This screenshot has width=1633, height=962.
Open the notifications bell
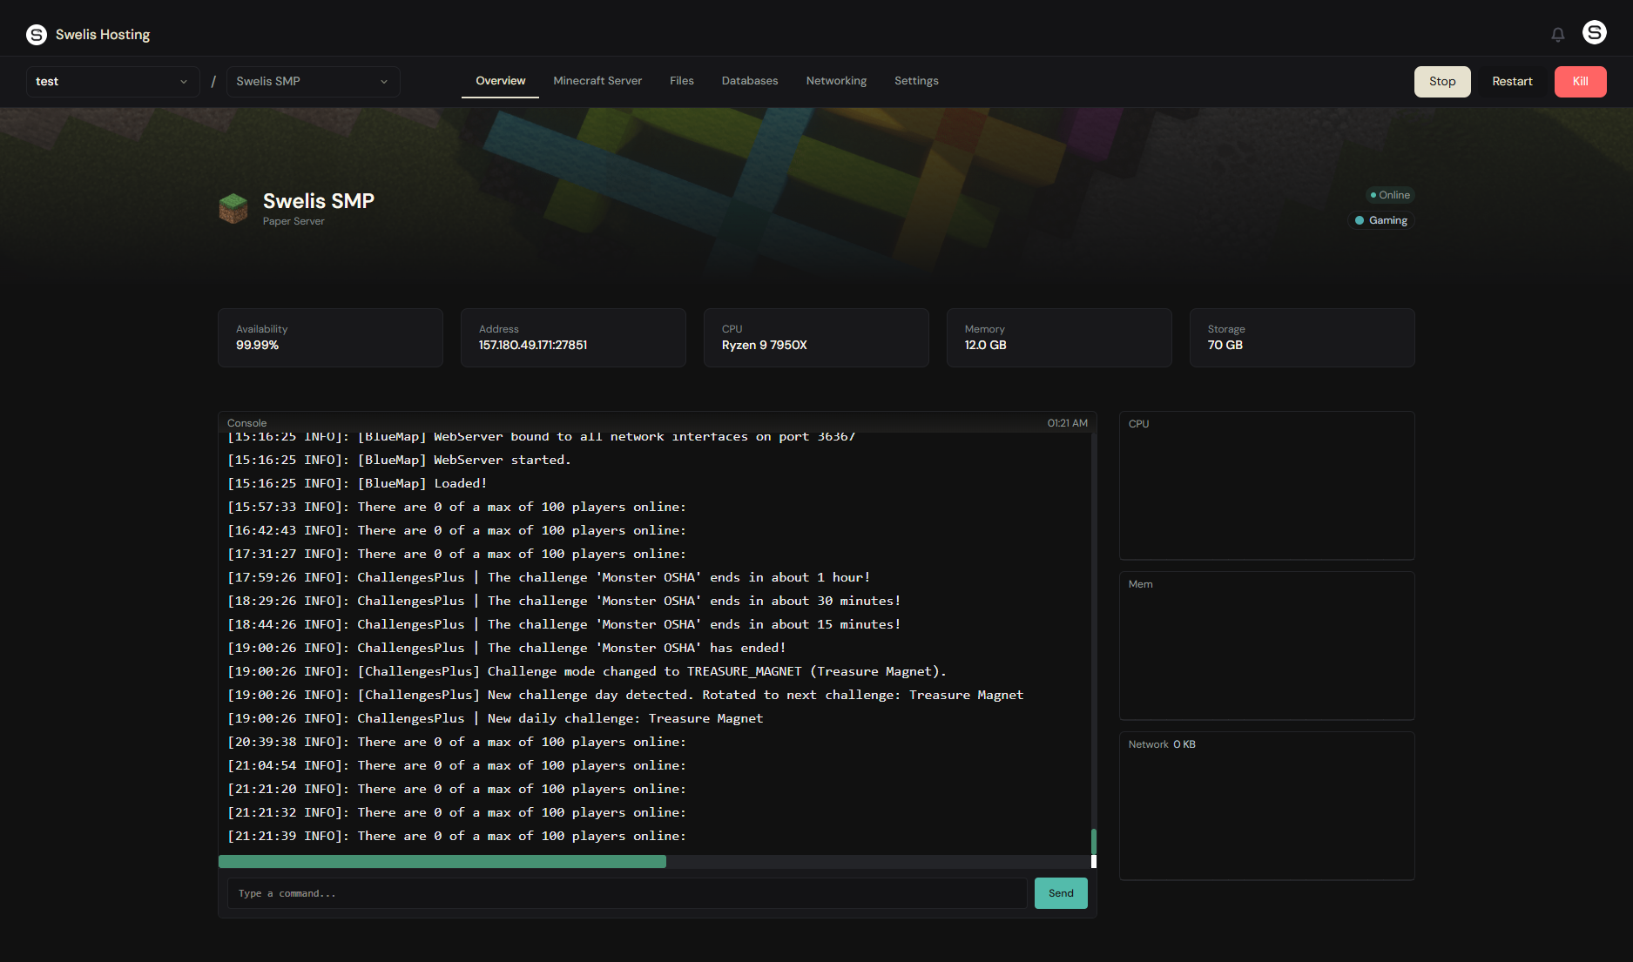(x=1557, y=35)
